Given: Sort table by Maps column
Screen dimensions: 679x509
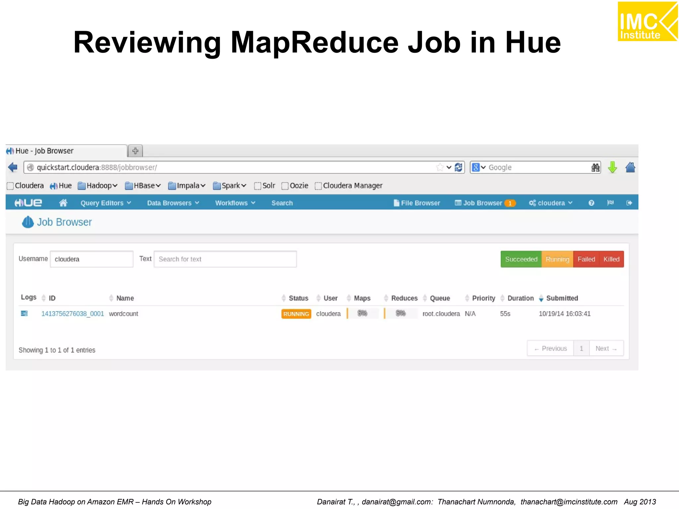Looking at the screenshot, I should (358, 298).
